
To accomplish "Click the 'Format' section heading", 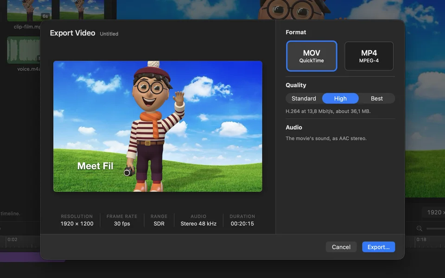I will [x=296, y=32].
